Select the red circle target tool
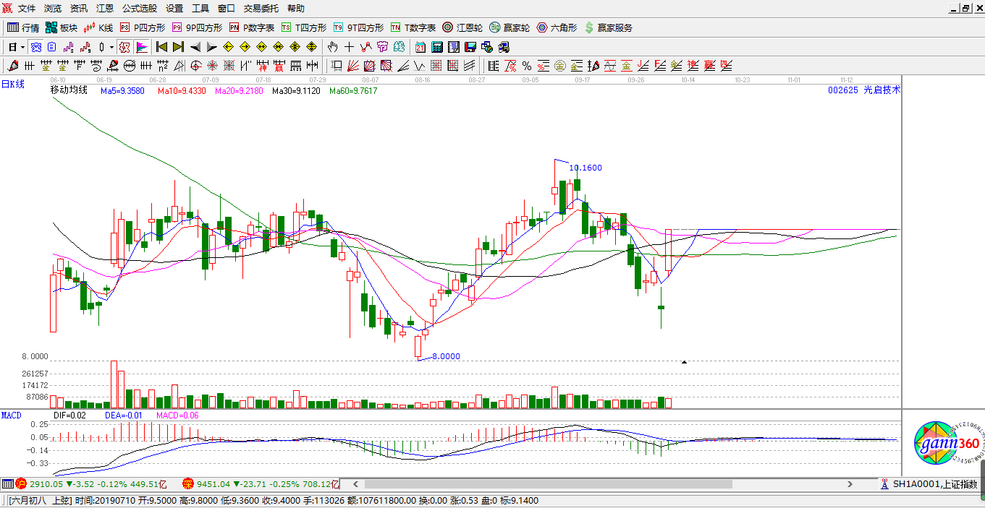This screenshot has height=508, width=985. tap(196, 66)
